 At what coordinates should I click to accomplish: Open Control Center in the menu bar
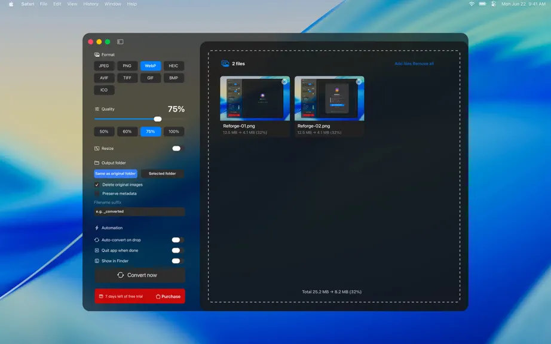click(494, 4)
